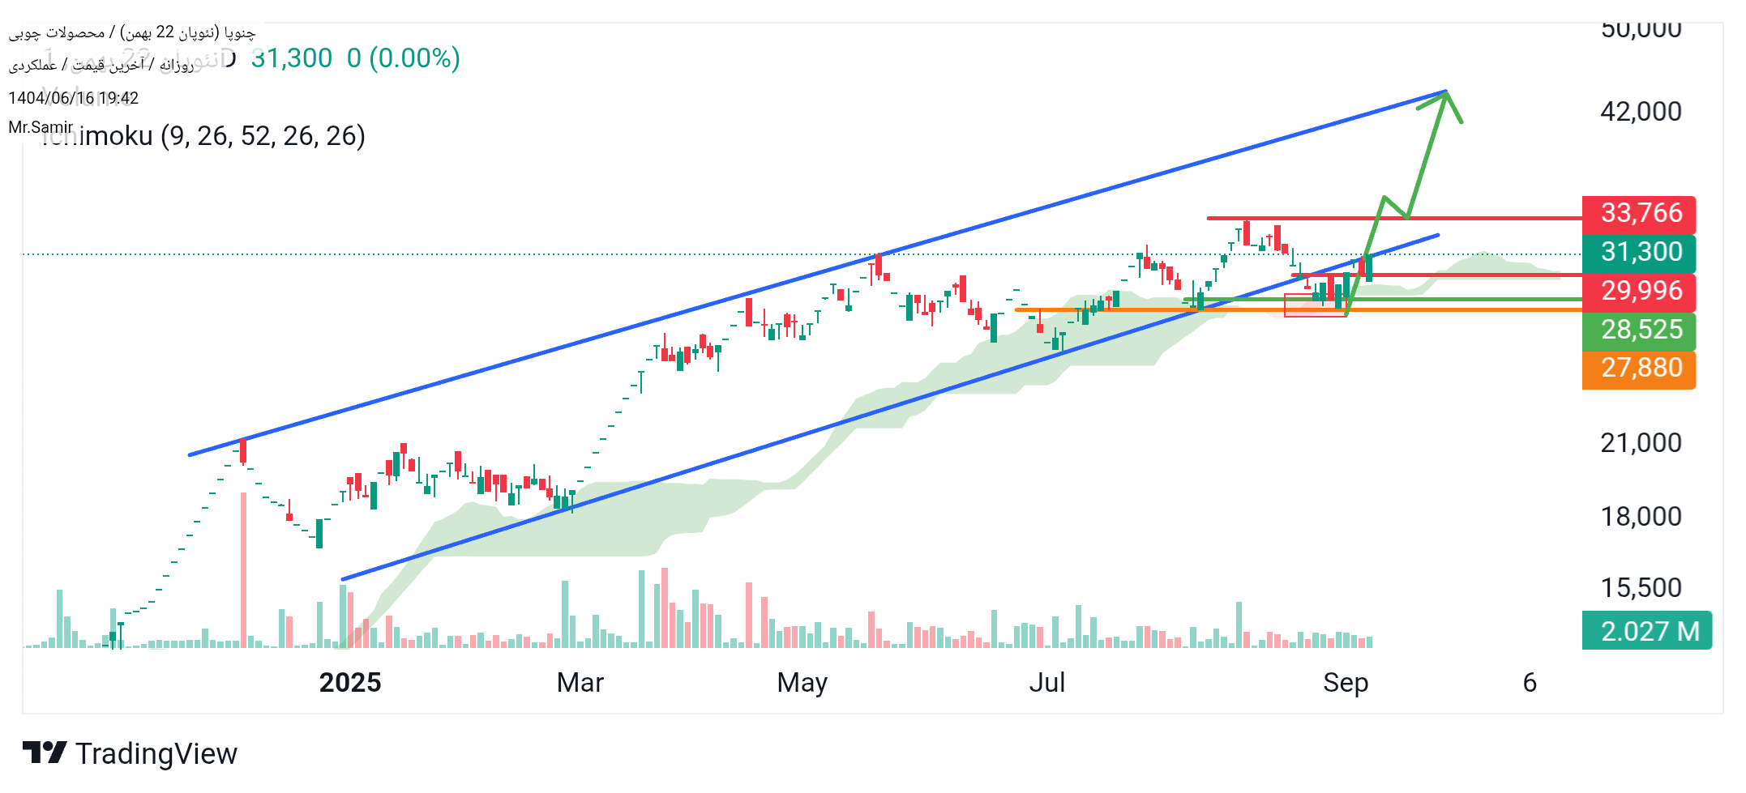Click the 42,000 mark on the price axis

coord(1641,112)
